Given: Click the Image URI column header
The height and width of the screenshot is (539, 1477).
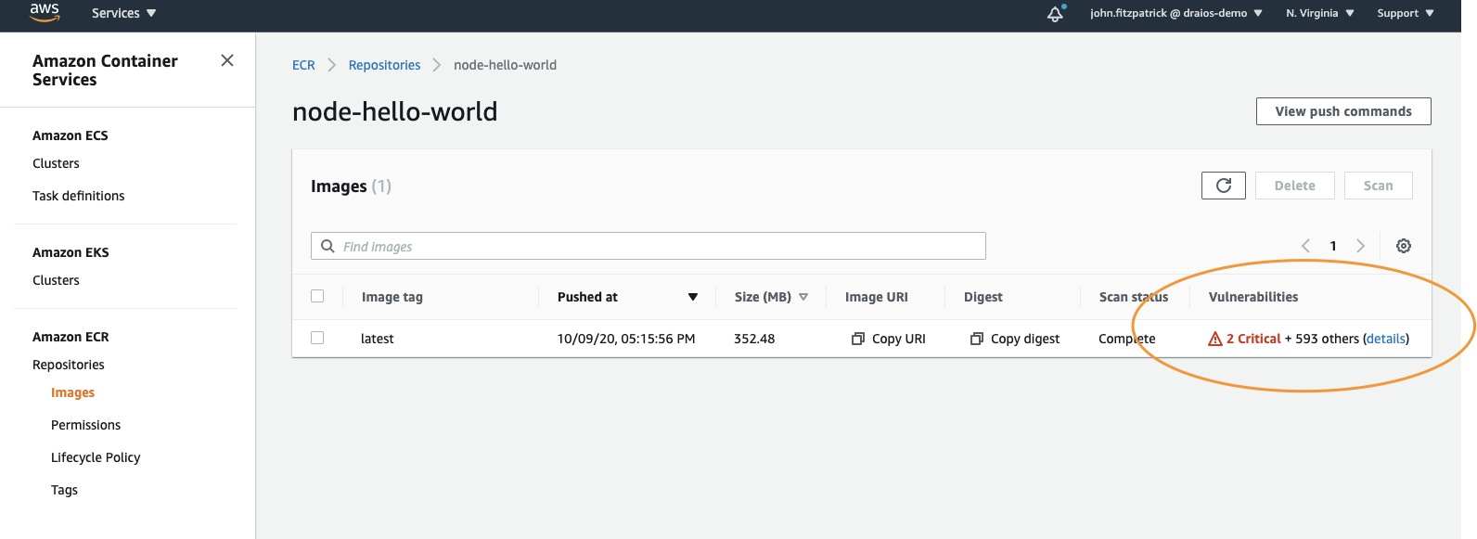Looking at the screenshot, I should (x=877, y=297).
